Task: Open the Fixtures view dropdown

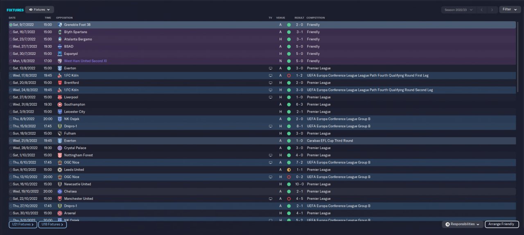Action: [39, 9]
